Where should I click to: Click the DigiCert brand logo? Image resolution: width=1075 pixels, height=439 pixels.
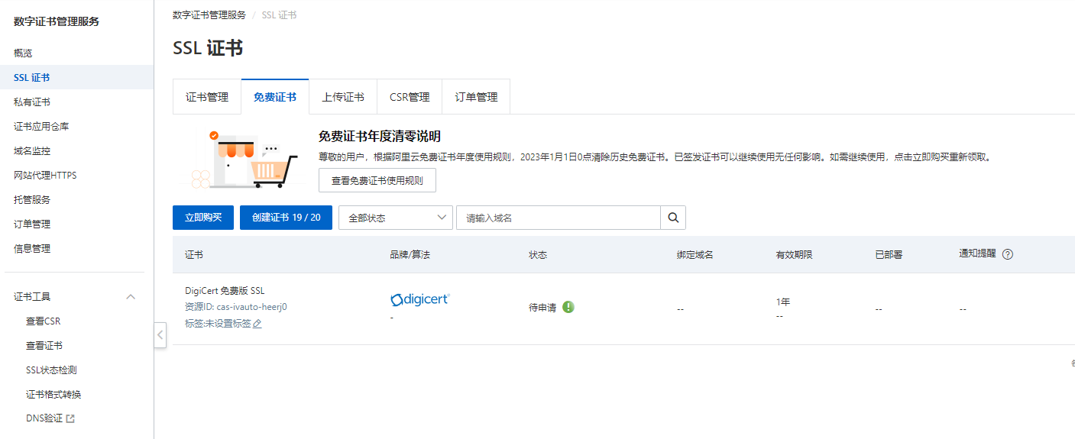pos(419,299)
